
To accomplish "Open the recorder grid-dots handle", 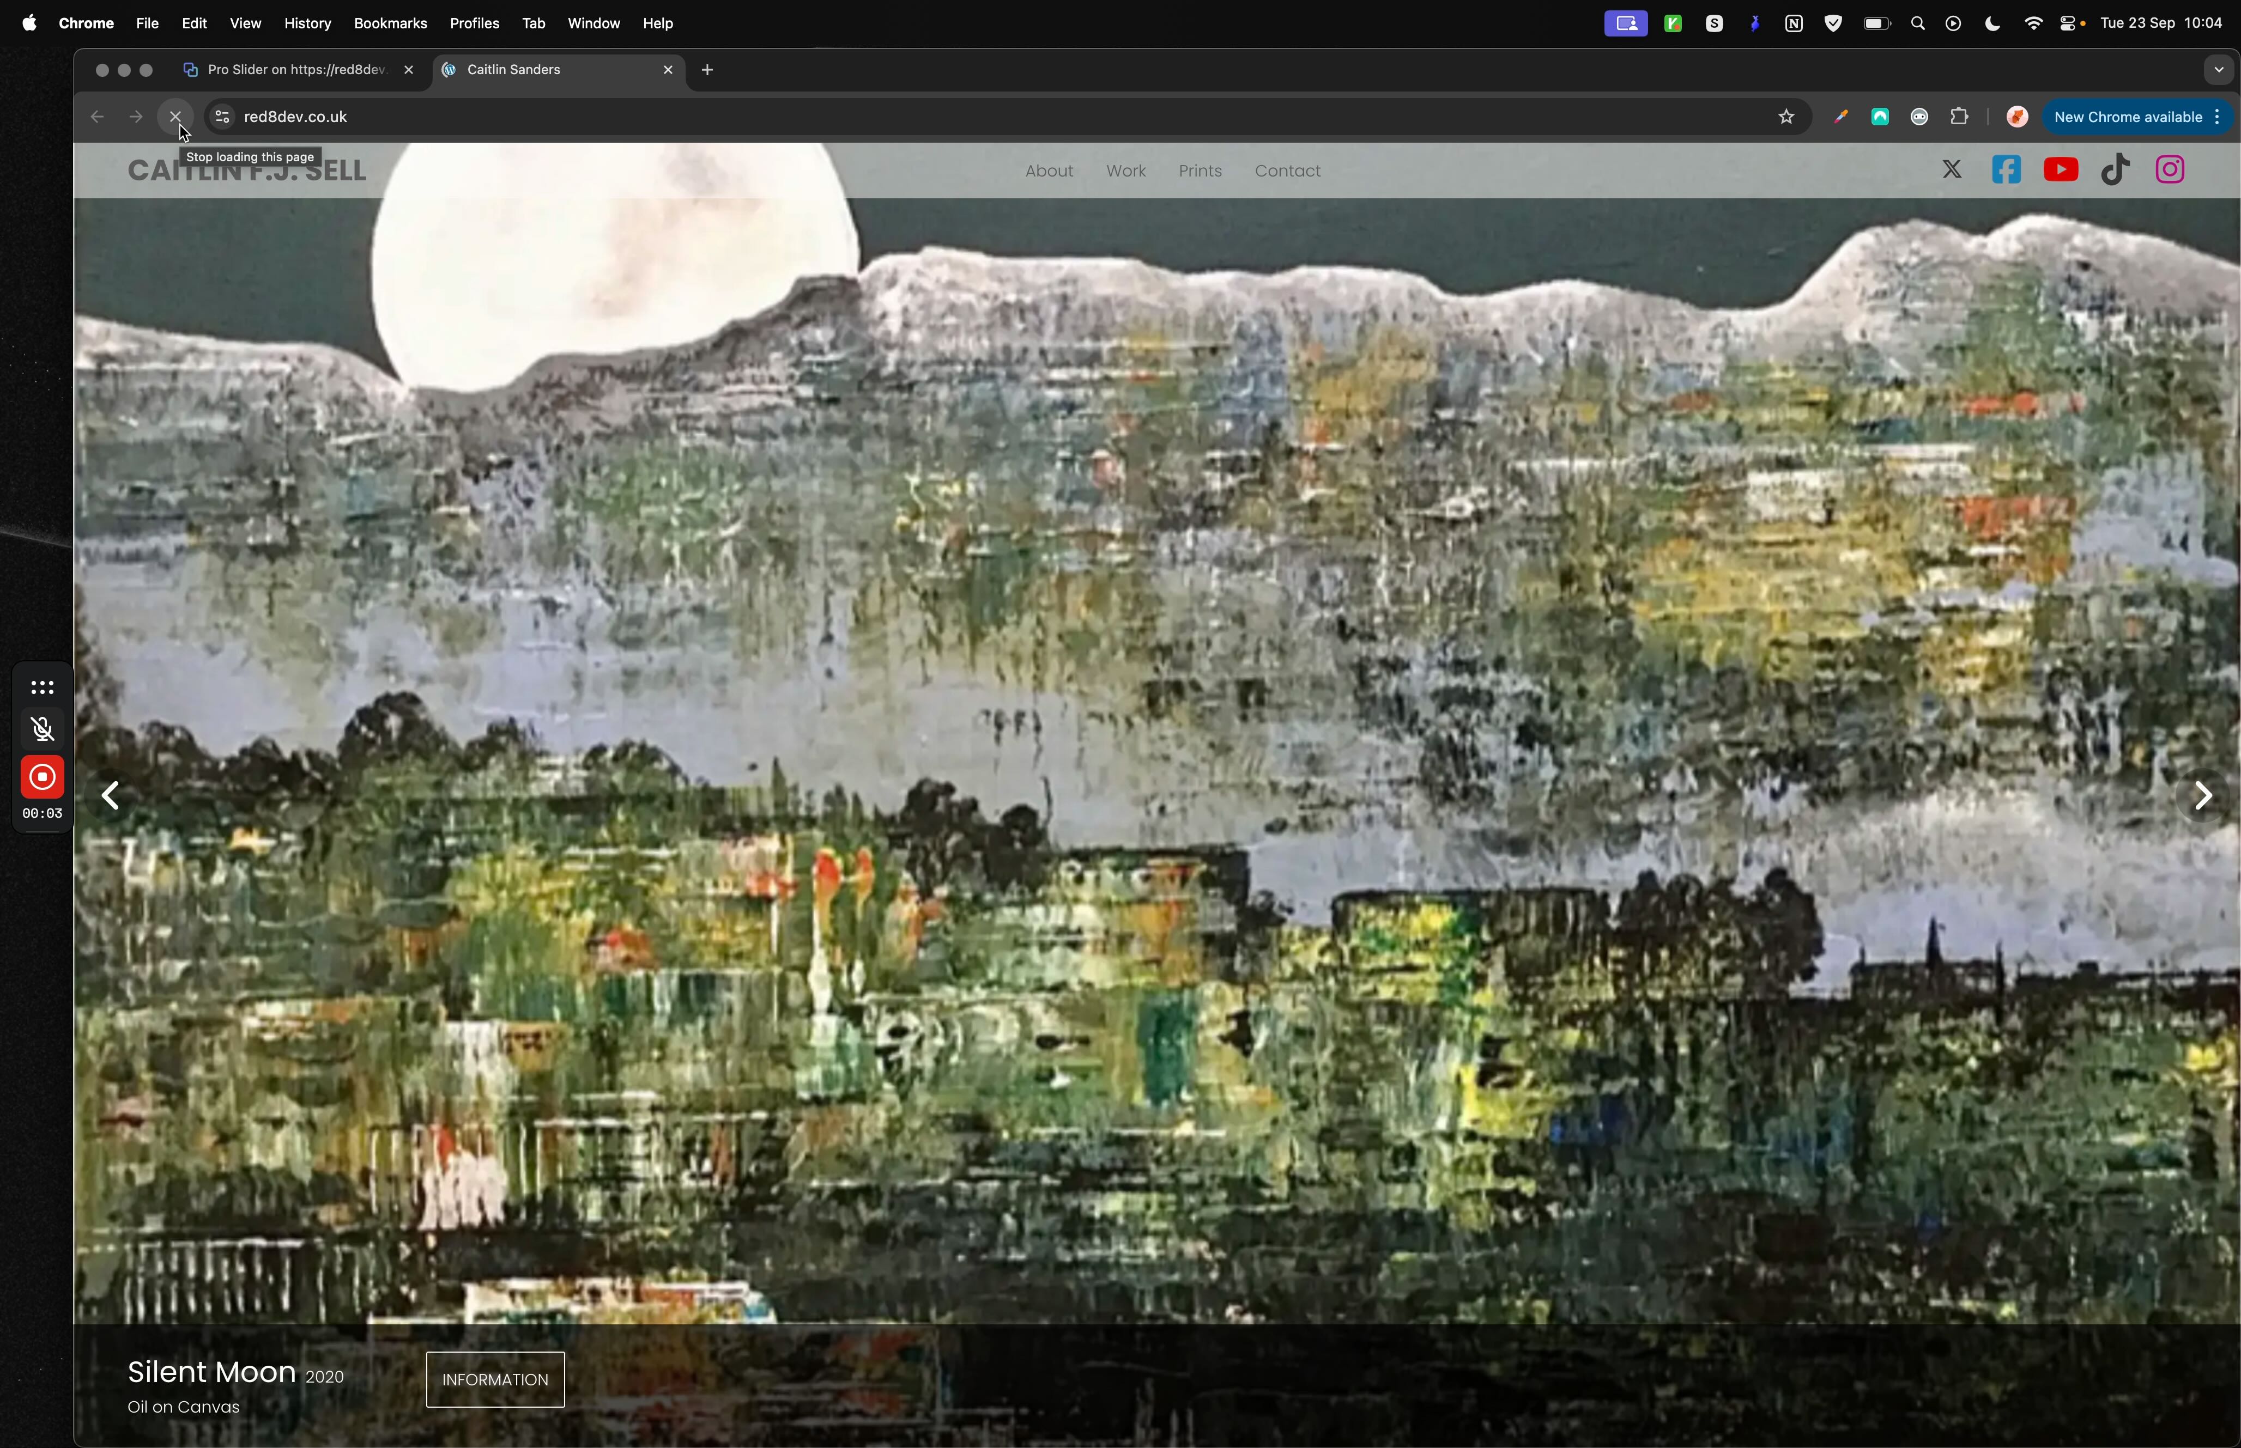I will coord(43,688).
